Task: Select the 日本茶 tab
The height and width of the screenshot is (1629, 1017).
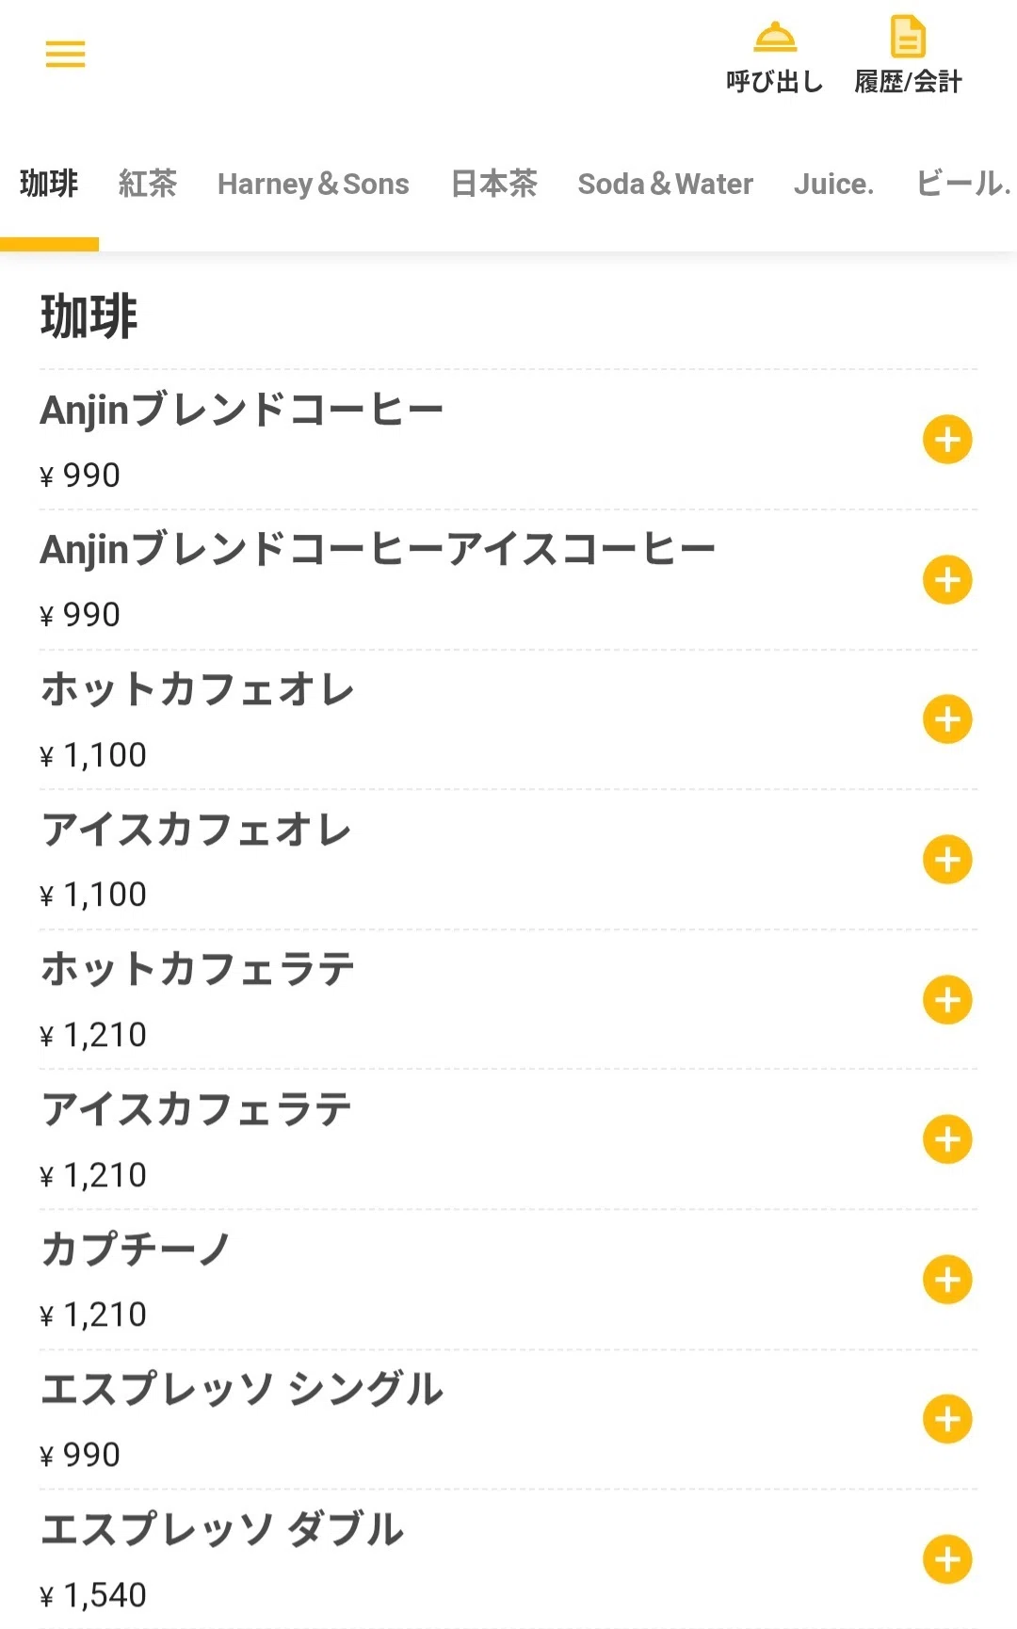Action: tap(493, 184)
